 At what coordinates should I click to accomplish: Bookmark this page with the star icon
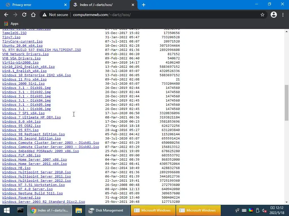(x=262, y=15)
